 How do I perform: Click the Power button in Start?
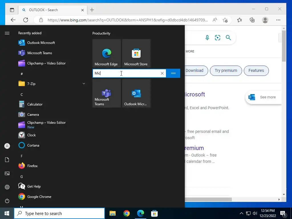pyautogui.click(x=7, y=201)
